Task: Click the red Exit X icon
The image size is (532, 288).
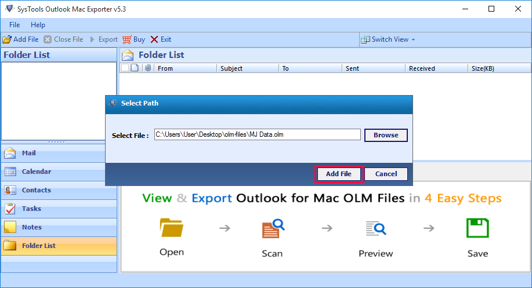Action: (154, 39)
